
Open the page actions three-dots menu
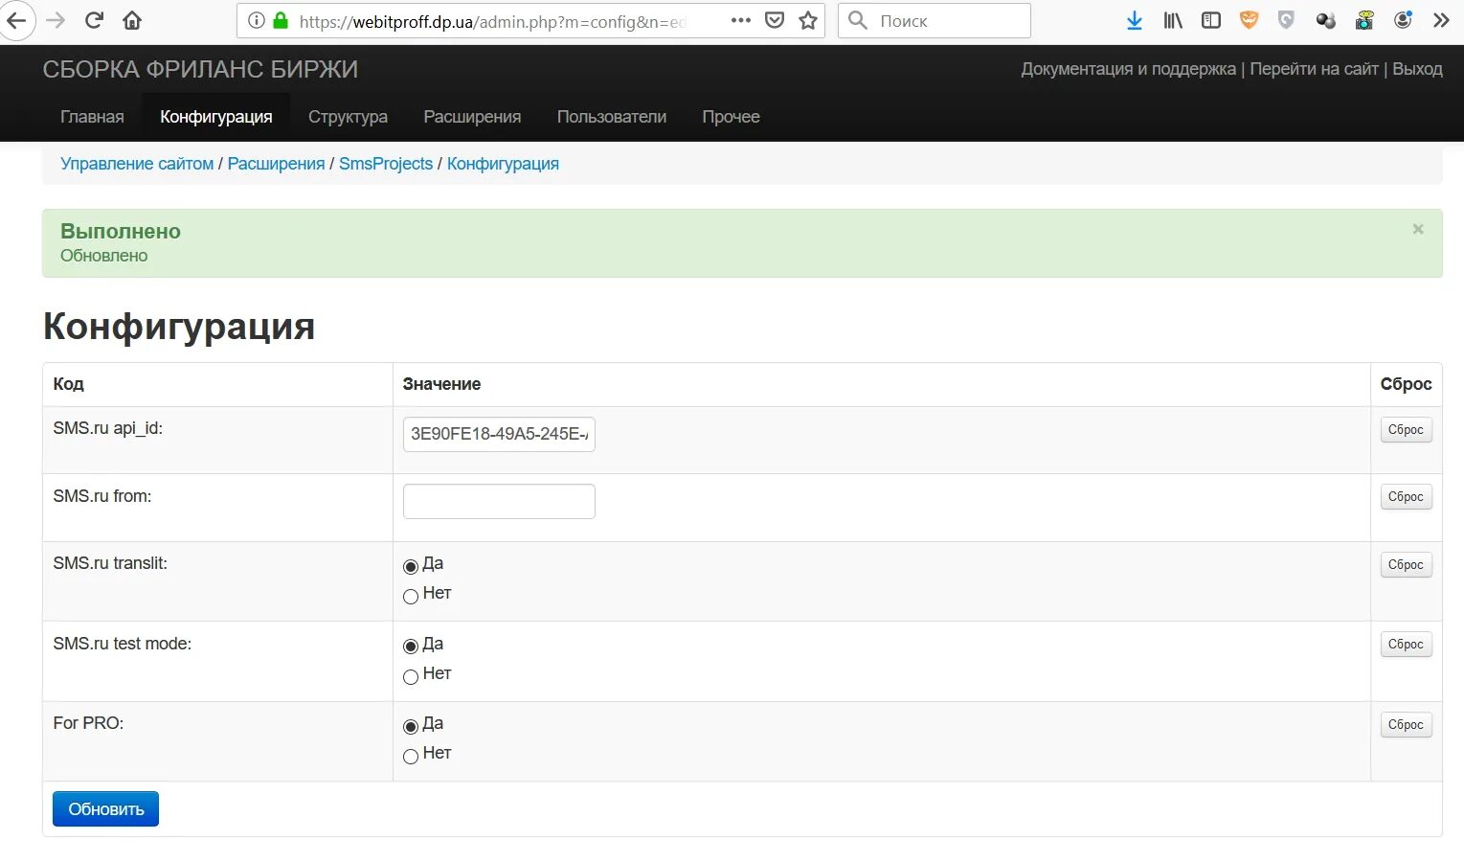coord(740,20)
